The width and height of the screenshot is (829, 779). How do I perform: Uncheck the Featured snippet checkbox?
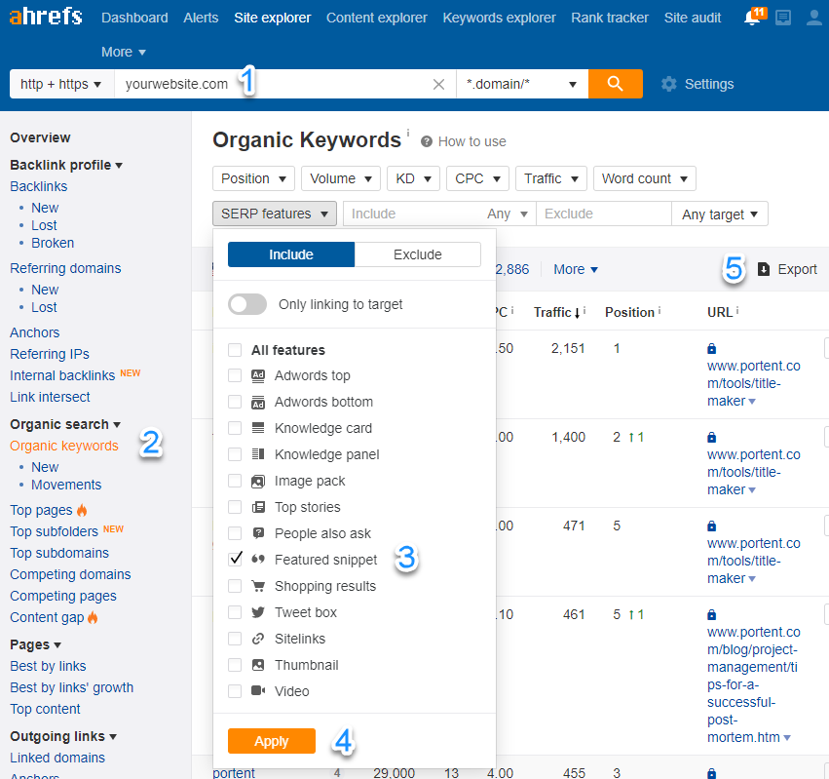[x=236, y=559]
